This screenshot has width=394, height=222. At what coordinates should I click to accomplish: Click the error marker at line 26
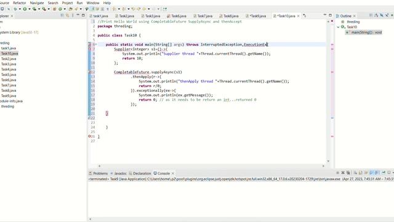click(x=89, y=136)
